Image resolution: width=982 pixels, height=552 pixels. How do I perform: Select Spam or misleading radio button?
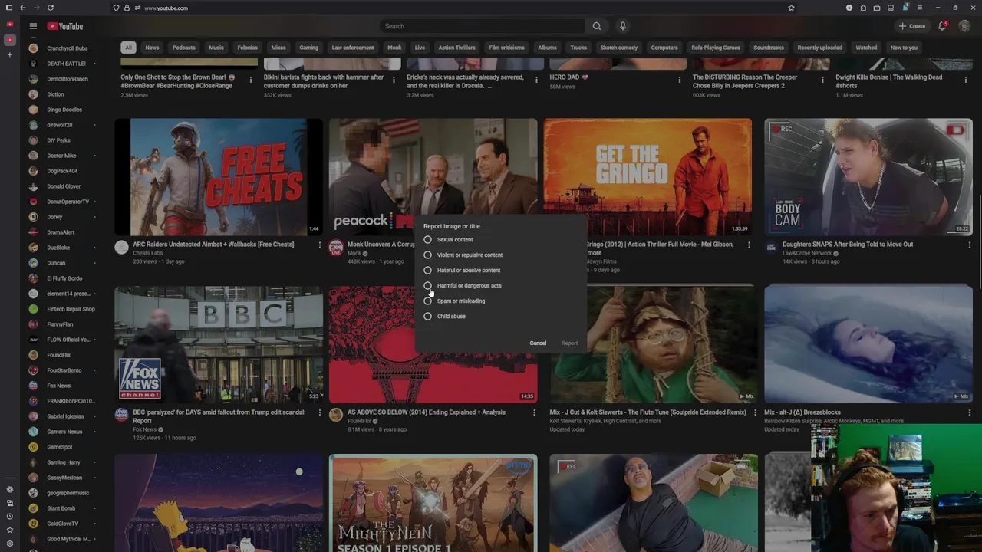point(427,301)
